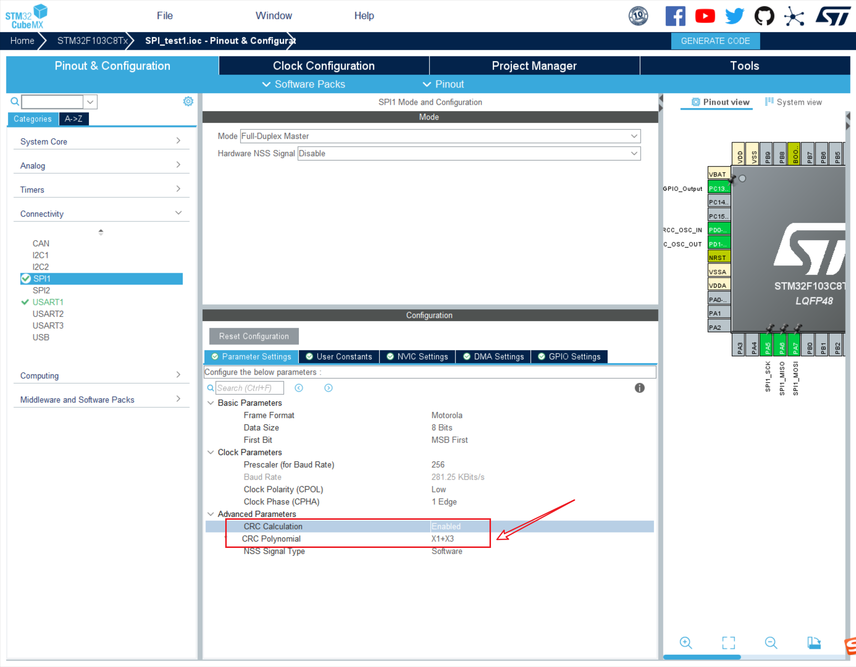Open the User Constants tab
Image resolution: width=856 pixels, height=667 pixels.
coord(339,357)
